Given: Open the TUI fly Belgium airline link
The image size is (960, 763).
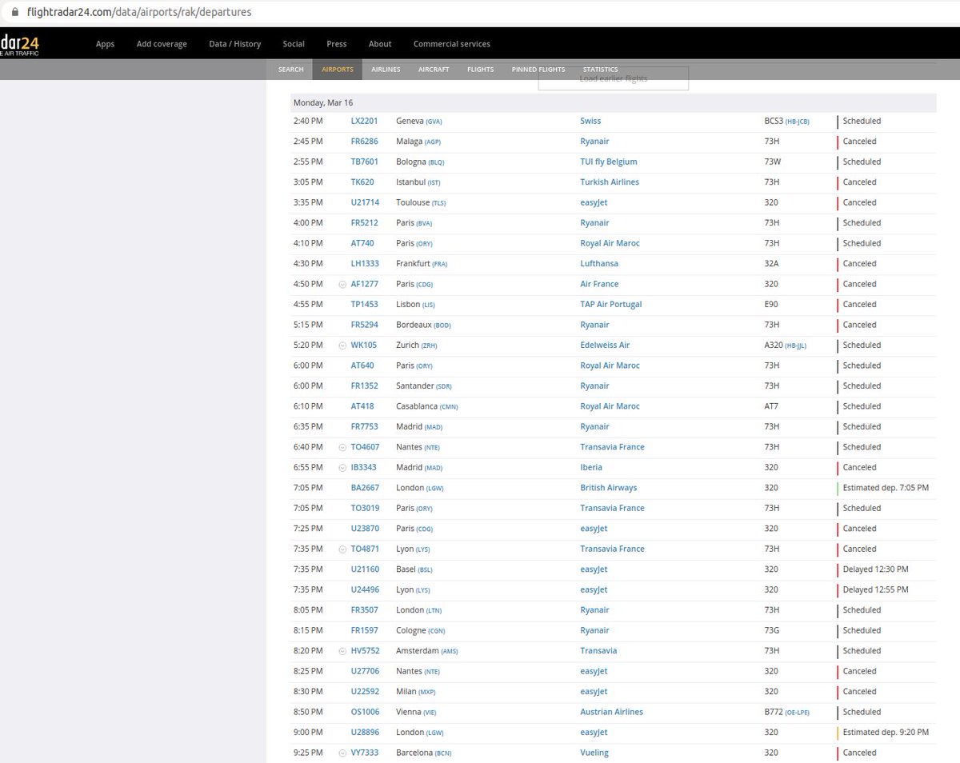Looking at the screenshot, I should (609, 162).
